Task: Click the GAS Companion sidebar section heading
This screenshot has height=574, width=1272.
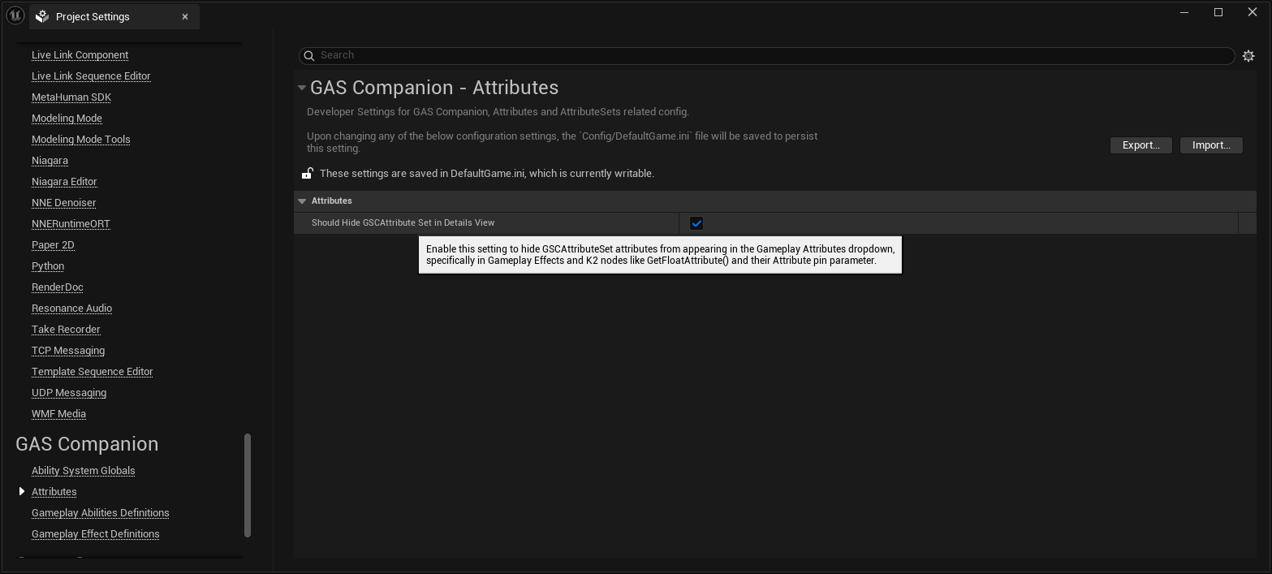Action: [x=87, y=444]
